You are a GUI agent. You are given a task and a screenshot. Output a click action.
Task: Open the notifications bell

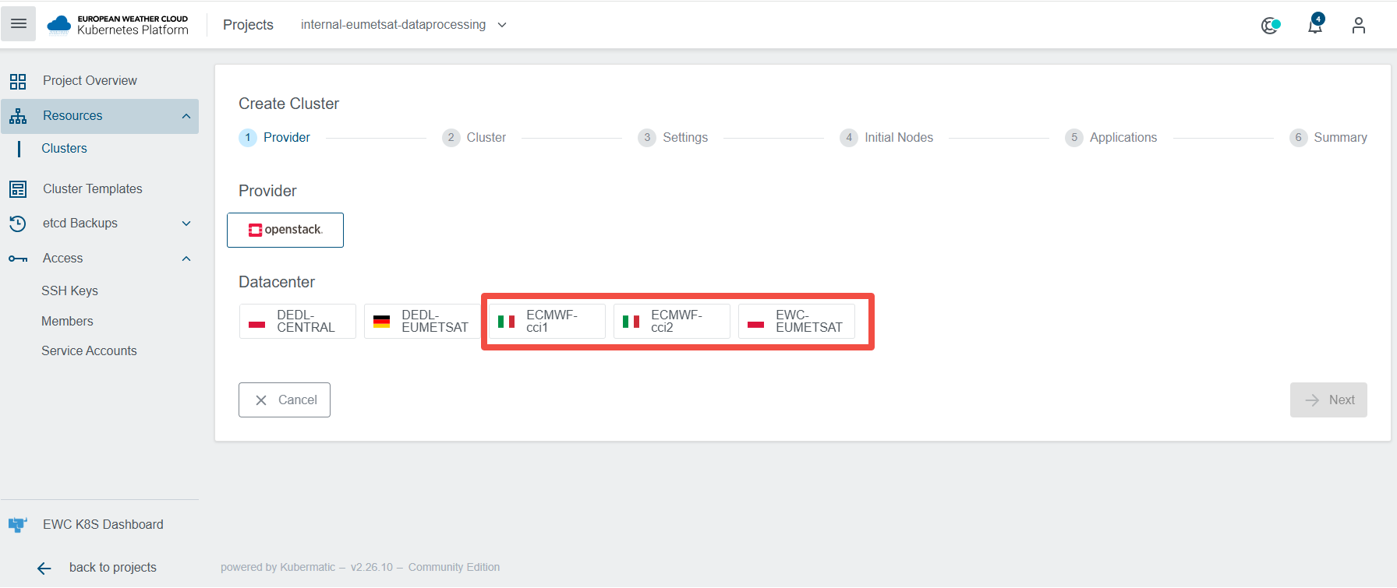(x=1315, y=25)
